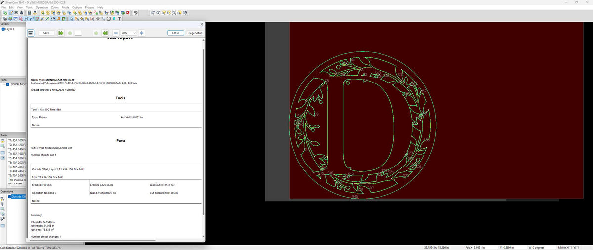Select tool 'T5: 45A 18G' in Tools list

coord(17,158)
